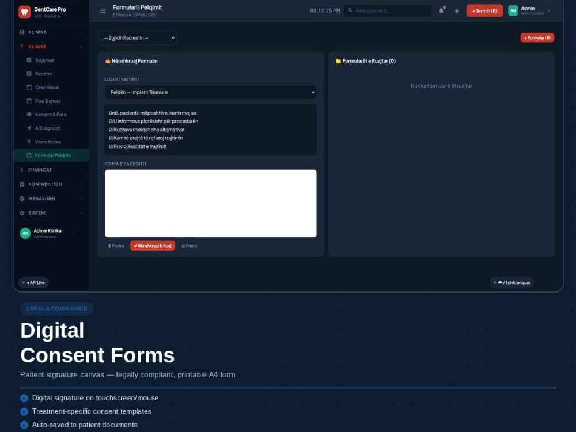This screenshot has width=576, height=432.
Task: Click the MENAXHIMI check-circle icon
Action: (x=22, y=199)
